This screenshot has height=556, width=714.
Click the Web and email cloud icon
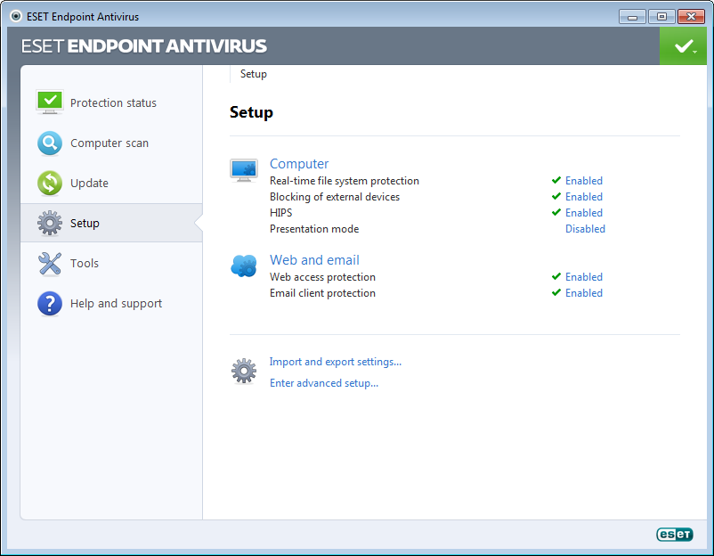244,266
